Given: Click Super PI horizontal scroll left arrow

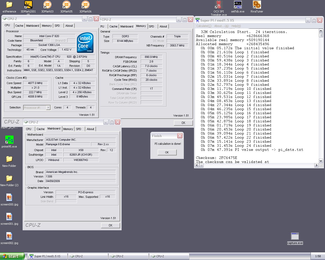Looking at the screenshot, I should pos(197,165).
